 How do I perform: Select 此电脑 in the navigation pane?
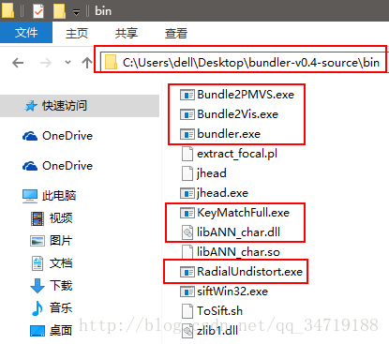click(59, 196)
